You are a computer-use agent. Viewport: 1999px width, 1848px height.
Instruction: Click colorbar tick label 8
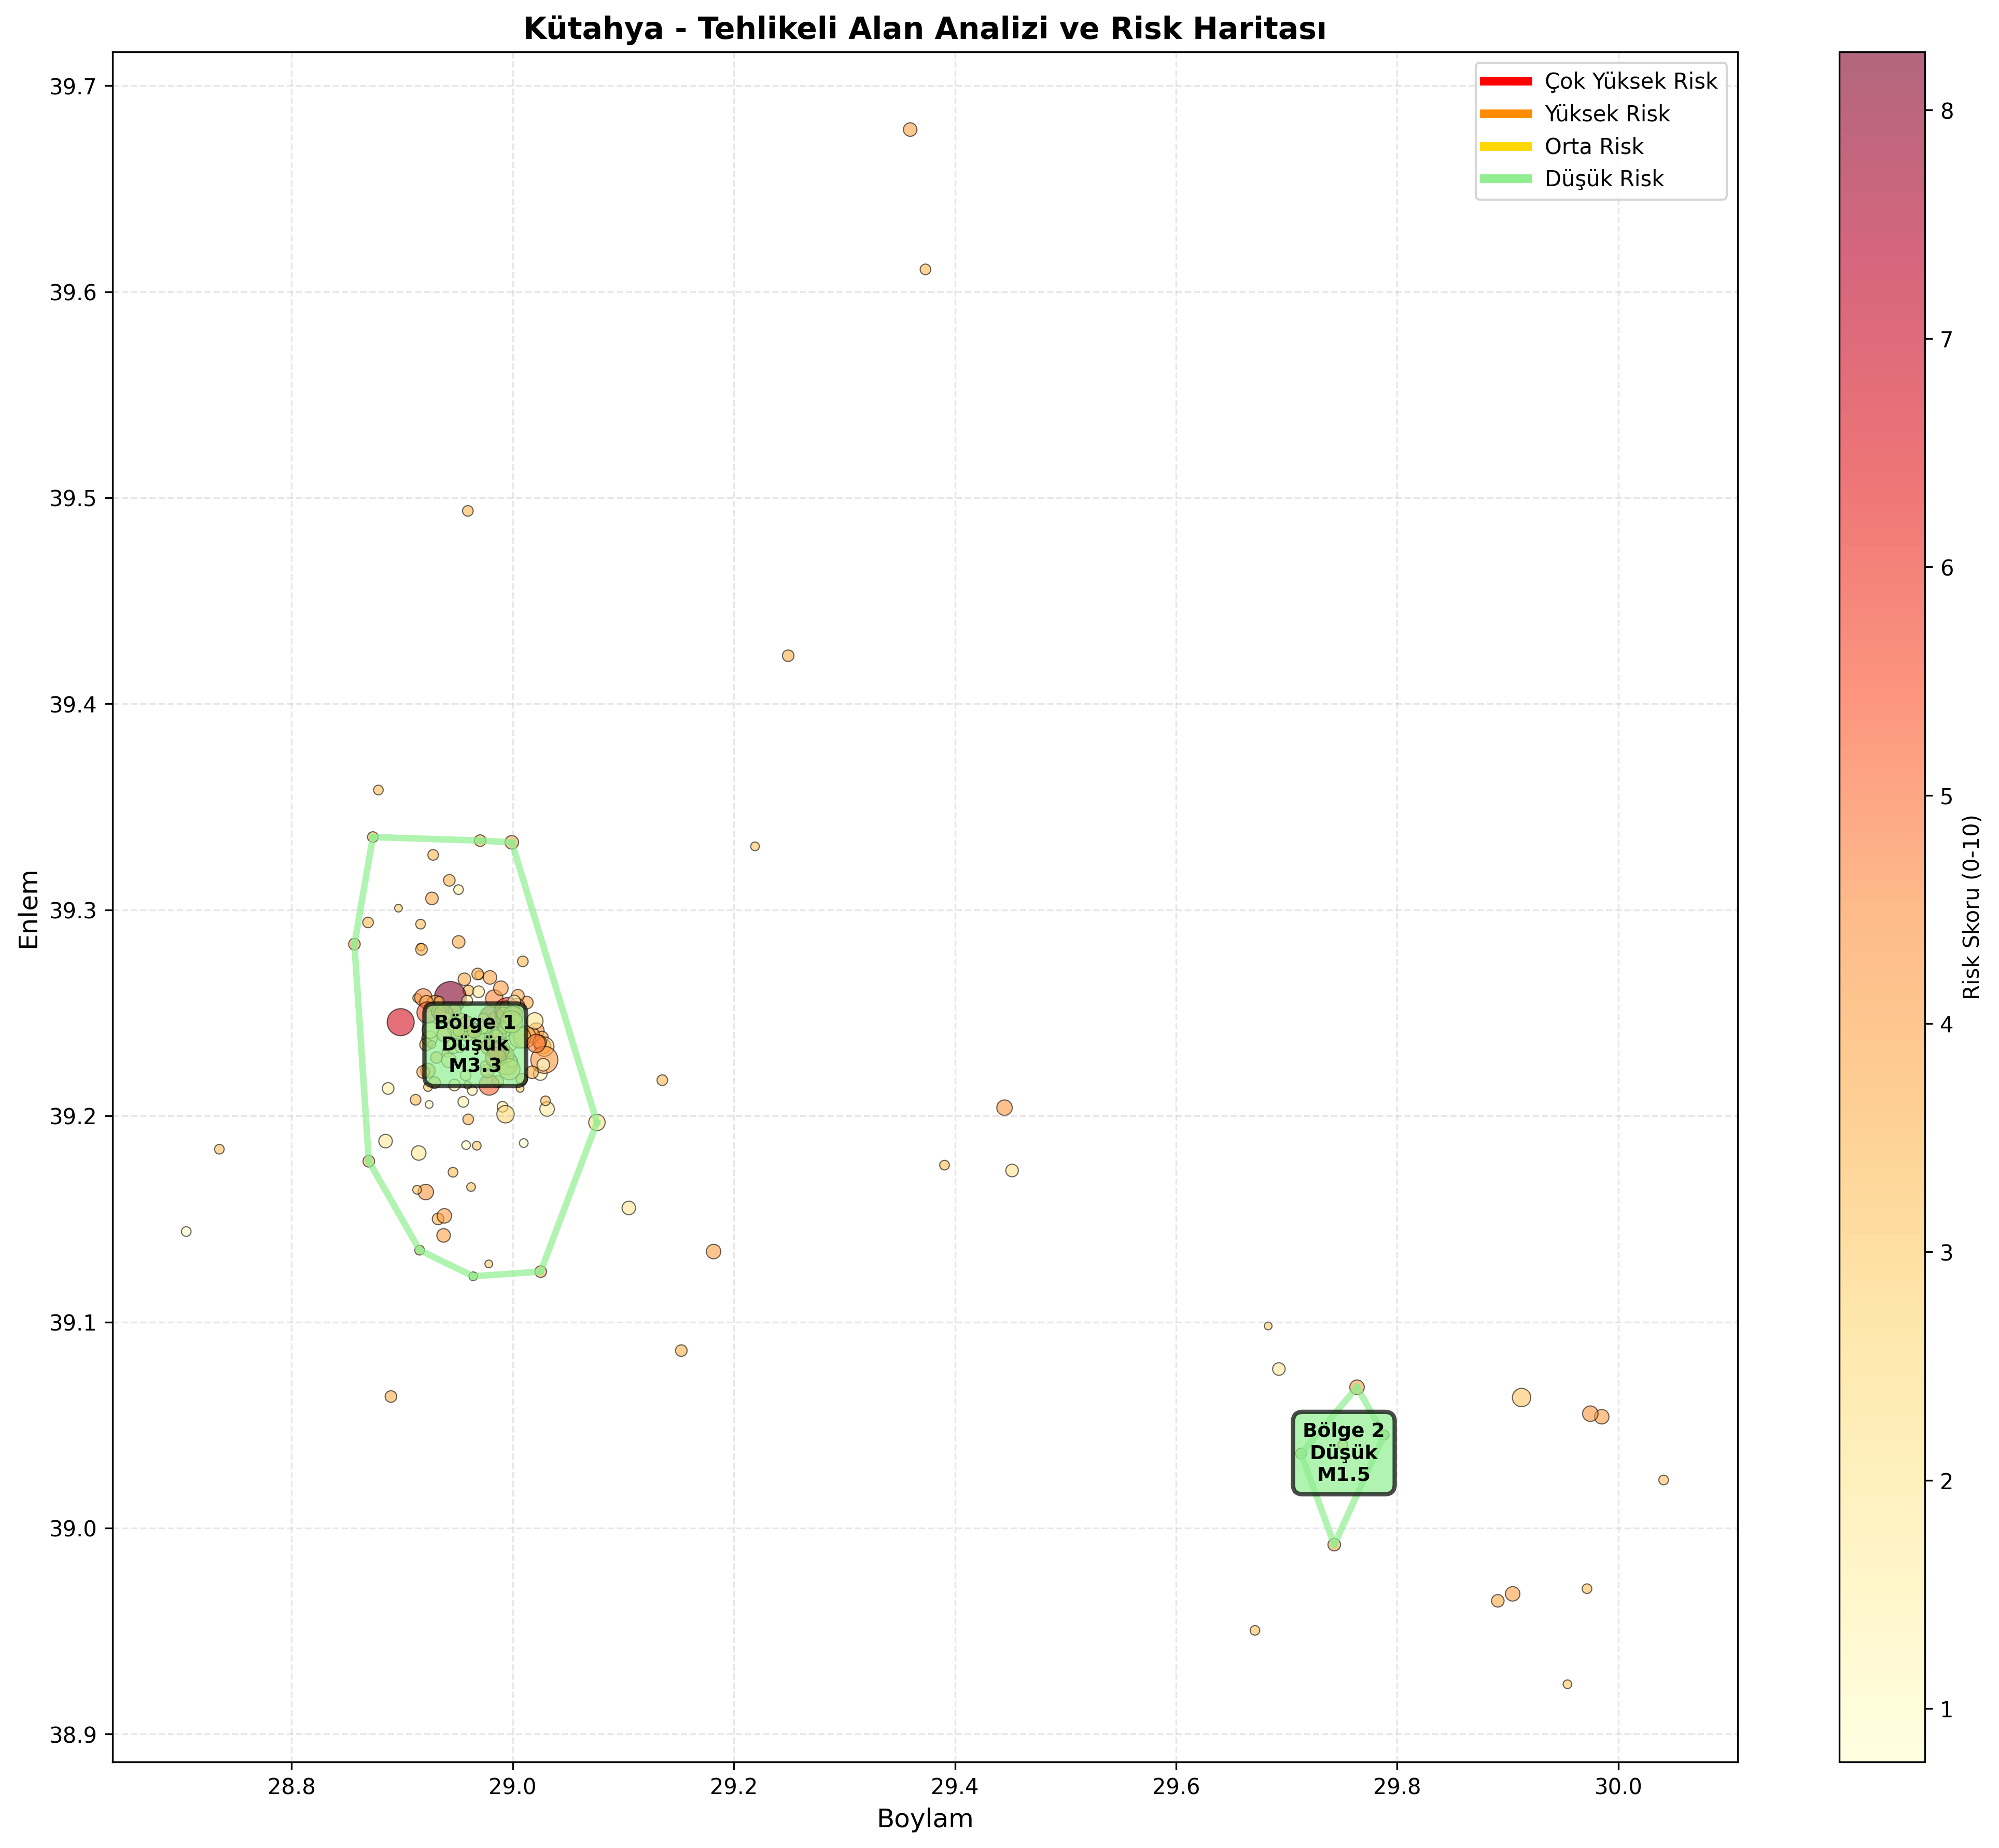1946,111
